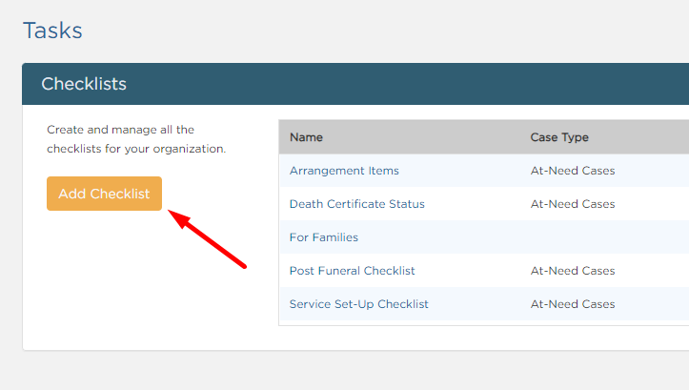This screenshot has width=689, height=390.
Task: Click the red arrow annotation
Action: (208, 238)
